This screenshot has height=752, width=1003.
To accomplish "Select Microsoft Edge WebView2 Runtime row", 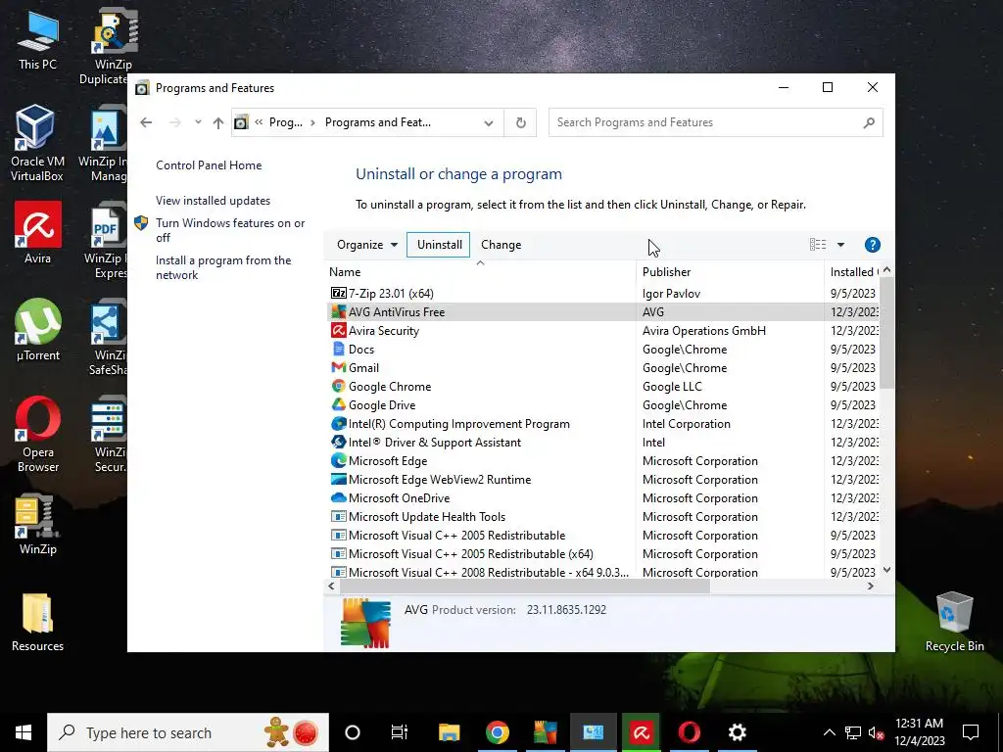I will click(602, 479).
